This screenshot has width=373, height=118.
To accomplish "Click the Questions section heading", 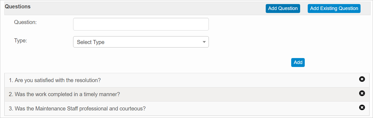I will point(18,7).
